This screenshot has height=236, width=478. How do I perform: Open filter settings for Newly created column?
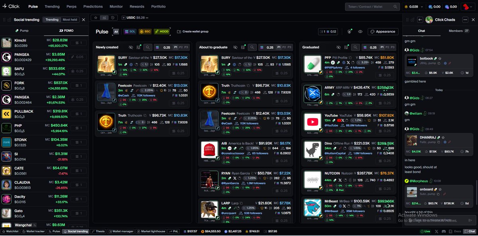coord(139,47)
